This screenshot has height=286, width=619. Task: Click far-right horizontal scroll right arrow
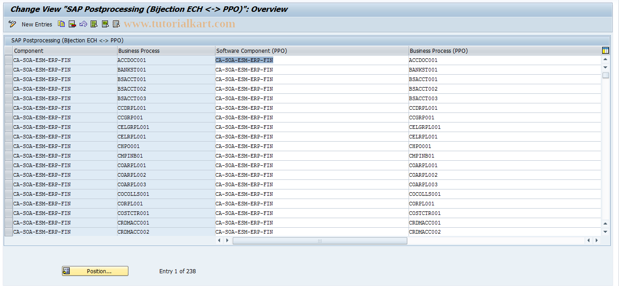[597, 240]
